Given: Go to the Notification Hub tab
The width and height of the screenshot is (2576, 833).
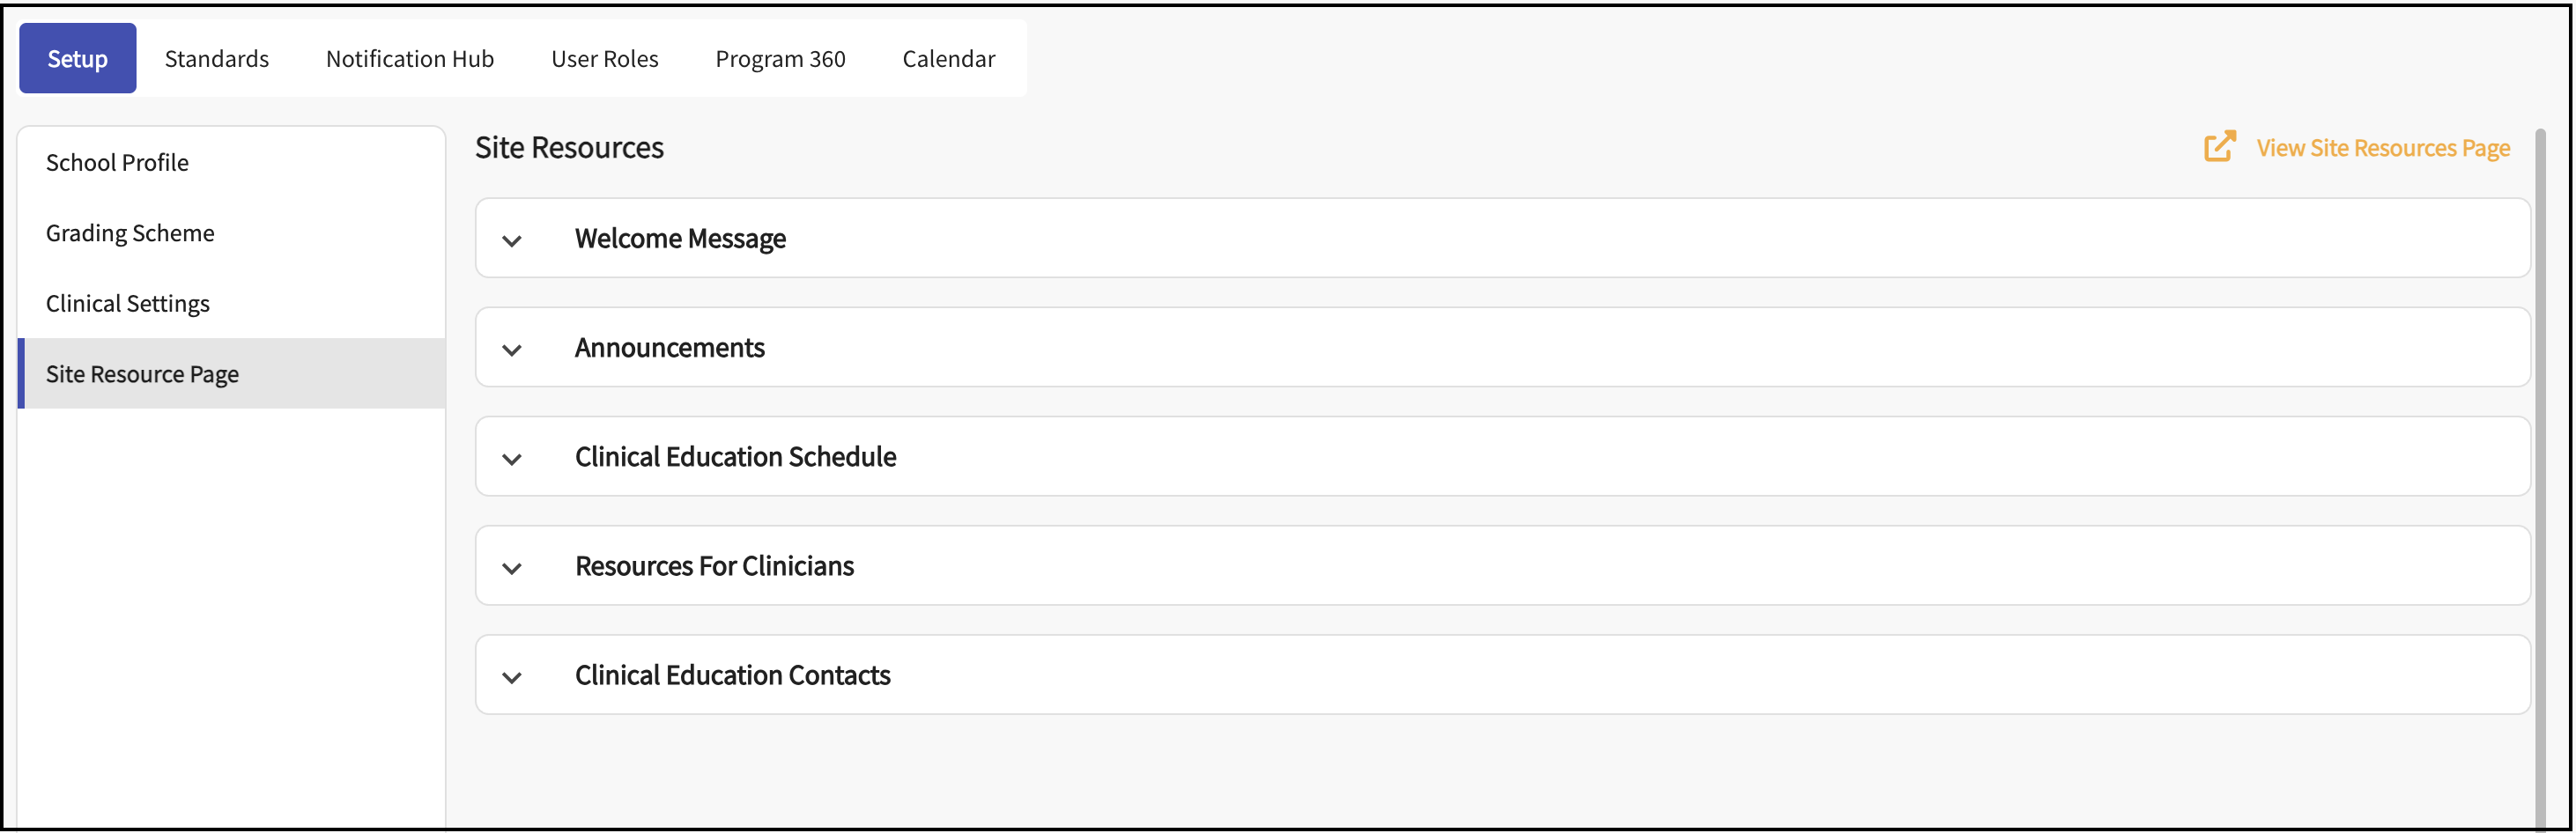Looking at the screenshot, I should [x=409, y=59].
